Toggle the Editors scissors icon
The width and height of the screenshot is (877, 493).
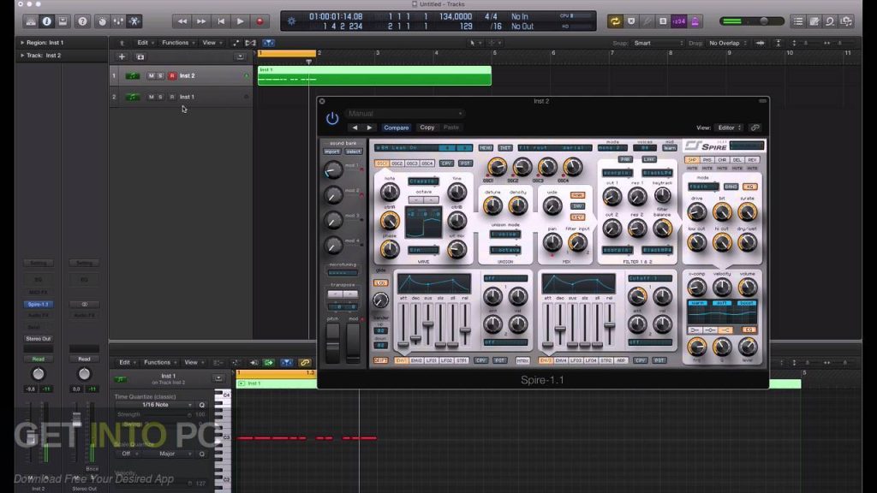pos(134,21)
